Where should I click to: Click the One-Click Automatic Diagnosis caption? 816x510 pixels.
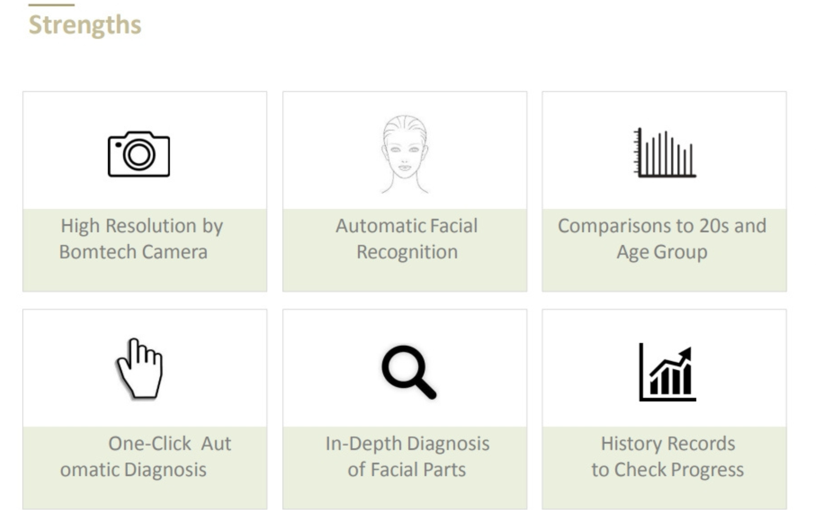146,456
